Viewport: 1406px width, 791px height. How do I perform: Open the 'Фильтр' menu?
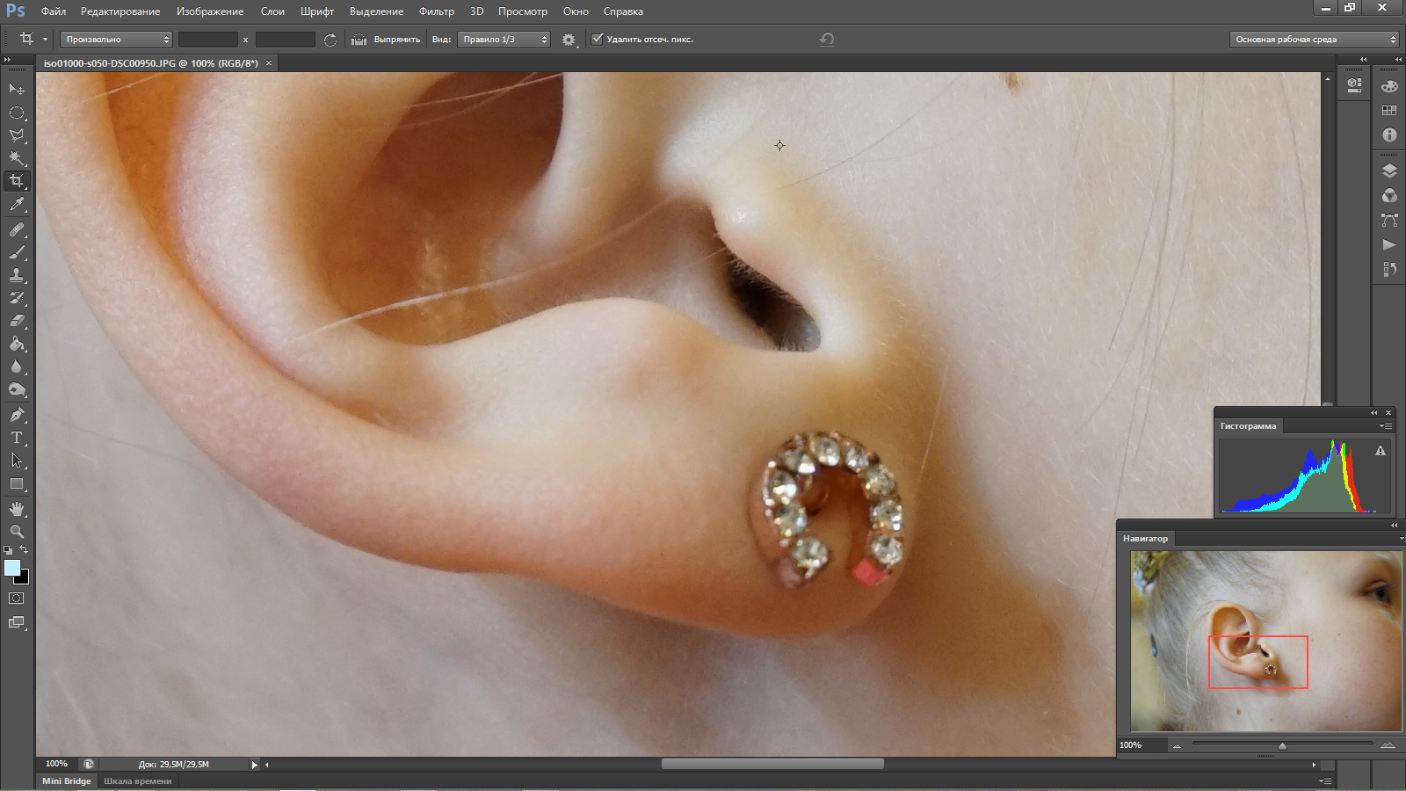(x=436, y=11)
